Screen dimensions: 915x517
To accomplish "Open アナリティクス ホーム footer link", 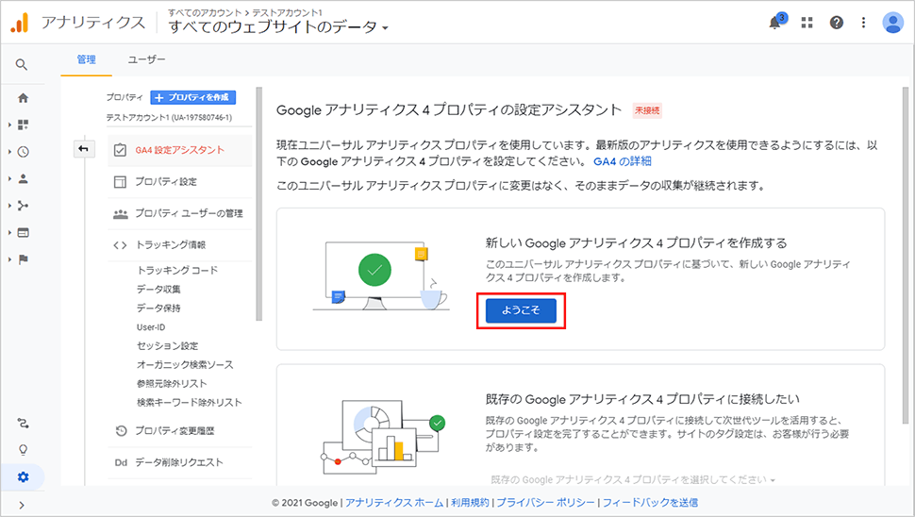I will pyautogui.click(x=394, y=503).
